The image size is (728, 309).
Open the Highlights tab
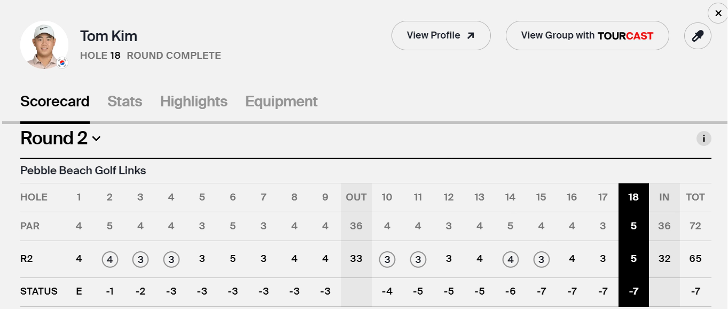pos(194,102)
